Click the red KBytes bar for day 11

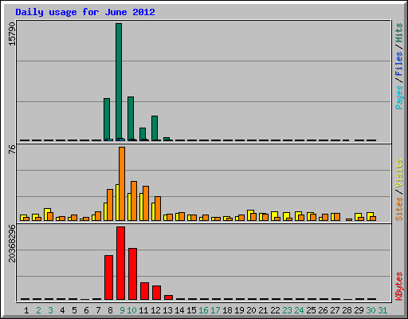click(x=144, y=291)
